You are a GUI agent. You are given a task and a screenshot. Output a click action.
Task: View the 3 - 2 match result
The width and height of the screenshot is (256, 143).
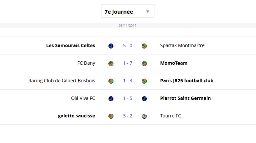(128, 116)
